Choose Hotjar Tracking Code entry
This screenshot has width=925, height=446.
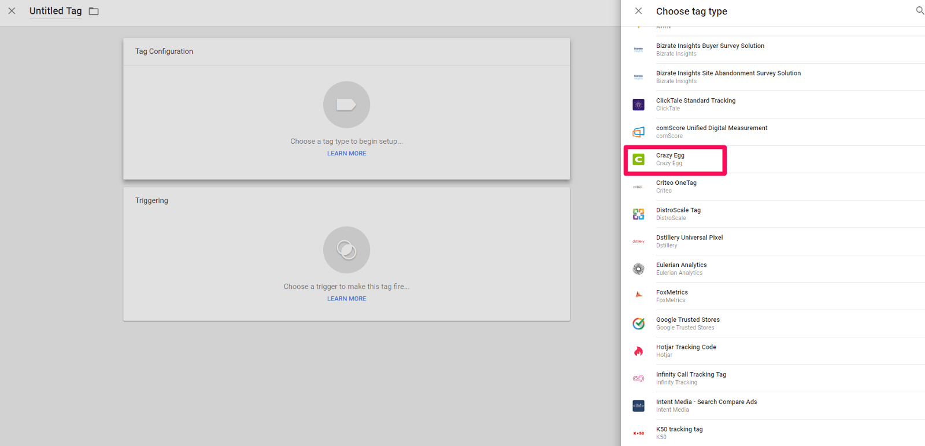[686, 347]
